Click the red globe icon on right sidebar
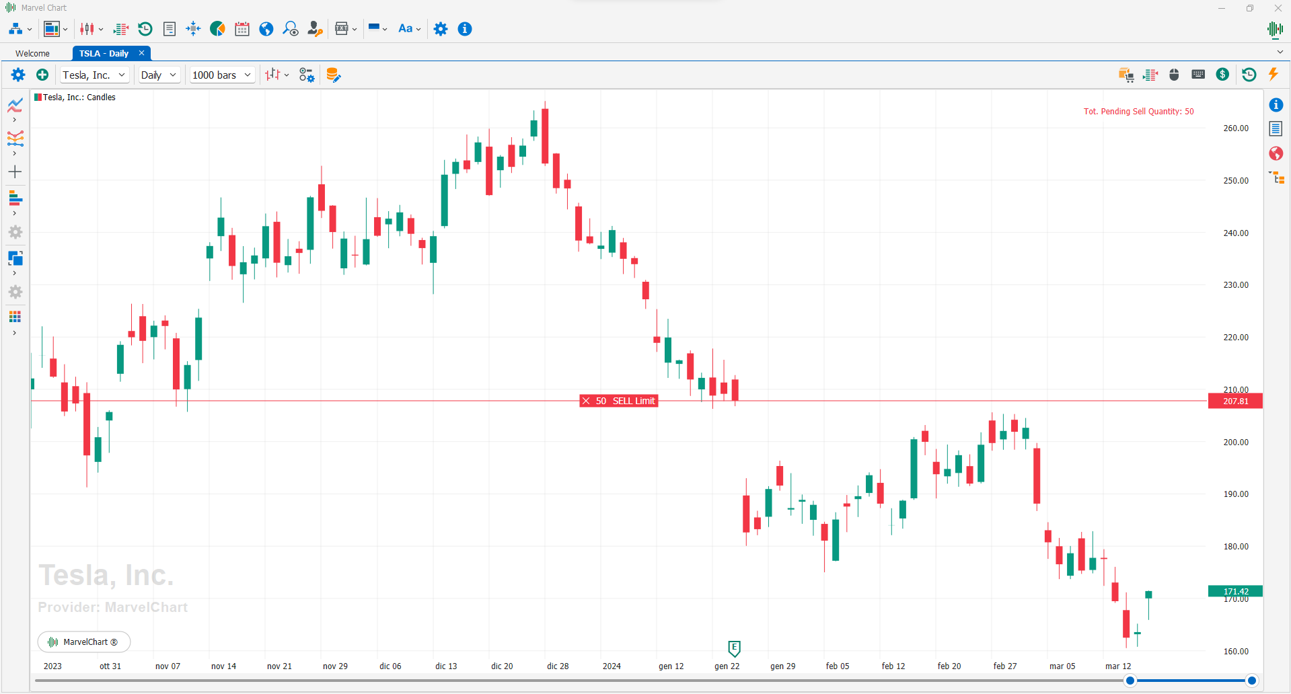The image size is (1291, 694). tap(1276, 153)
